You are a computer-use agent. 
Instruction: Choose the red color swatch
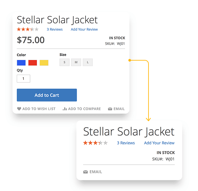tap(33, 63)
